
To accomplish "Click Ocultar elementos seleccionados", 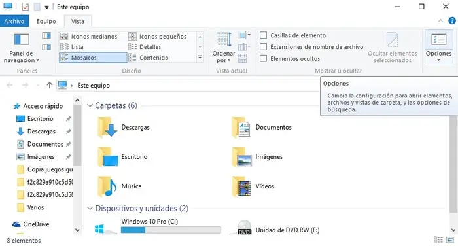I will tap(393, 48).
